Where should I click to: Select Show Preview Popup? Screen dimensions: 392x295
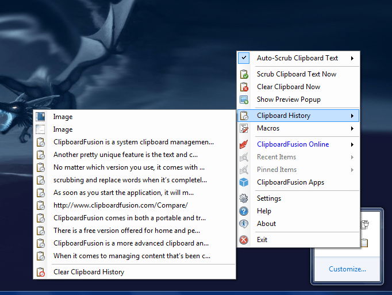(289, 99)
